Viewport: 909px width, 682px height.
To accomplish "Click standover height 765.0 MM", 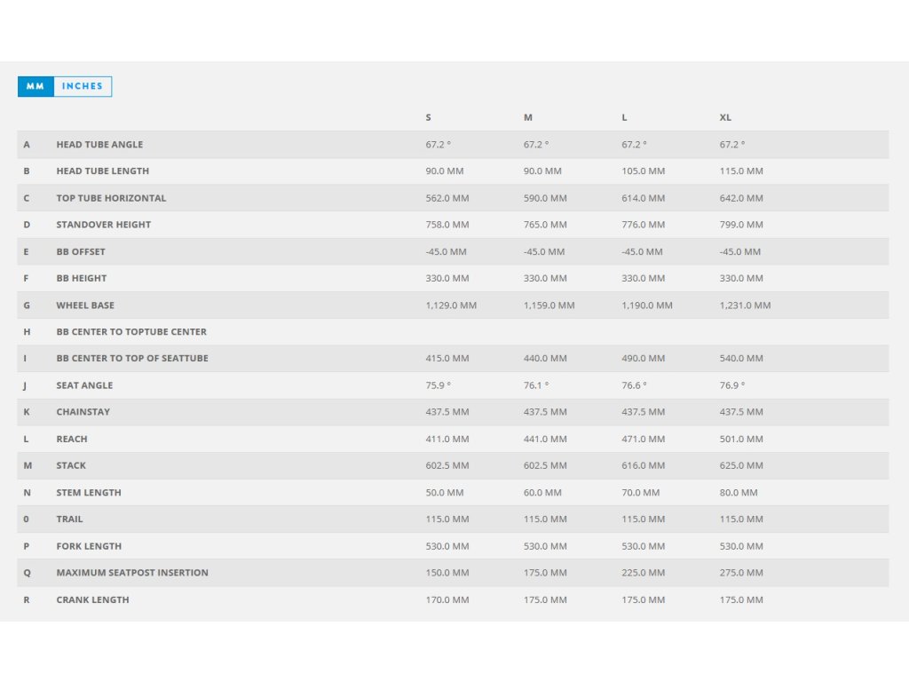I will 545,225.
